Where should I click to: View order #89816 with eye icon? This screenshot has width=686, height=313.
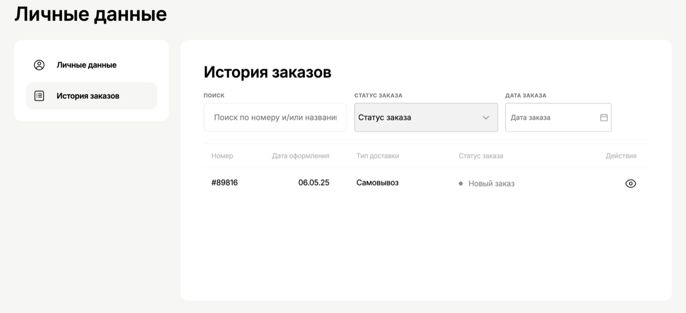pyautogui.click(x=631, y=183)
